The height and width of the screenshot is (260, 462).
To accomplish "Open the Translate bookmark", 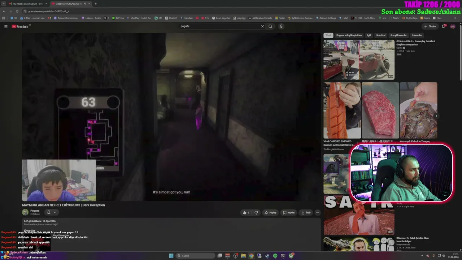I will click(187, 18).
